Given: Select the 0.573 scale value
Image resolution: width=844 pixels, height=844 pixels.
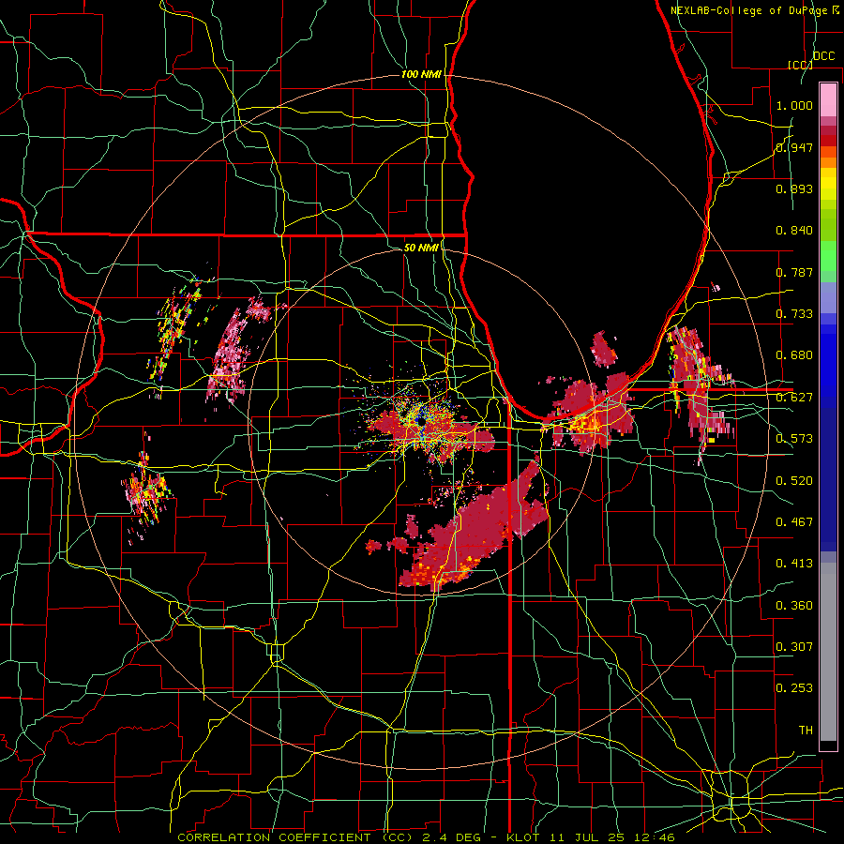Looking at the screenshot, I should click(794, 439).
